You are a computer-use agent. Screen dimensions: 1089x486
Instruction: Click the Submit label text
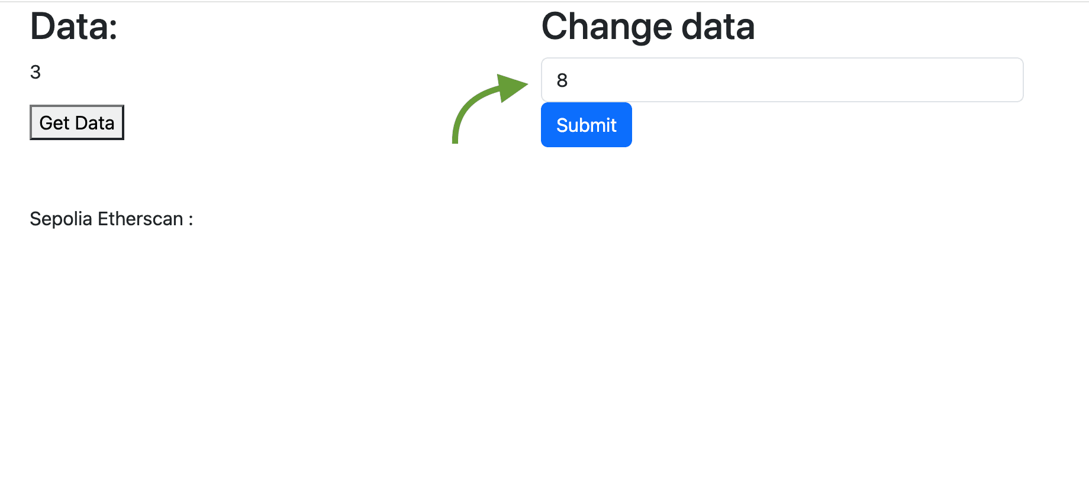pos(586,125)
